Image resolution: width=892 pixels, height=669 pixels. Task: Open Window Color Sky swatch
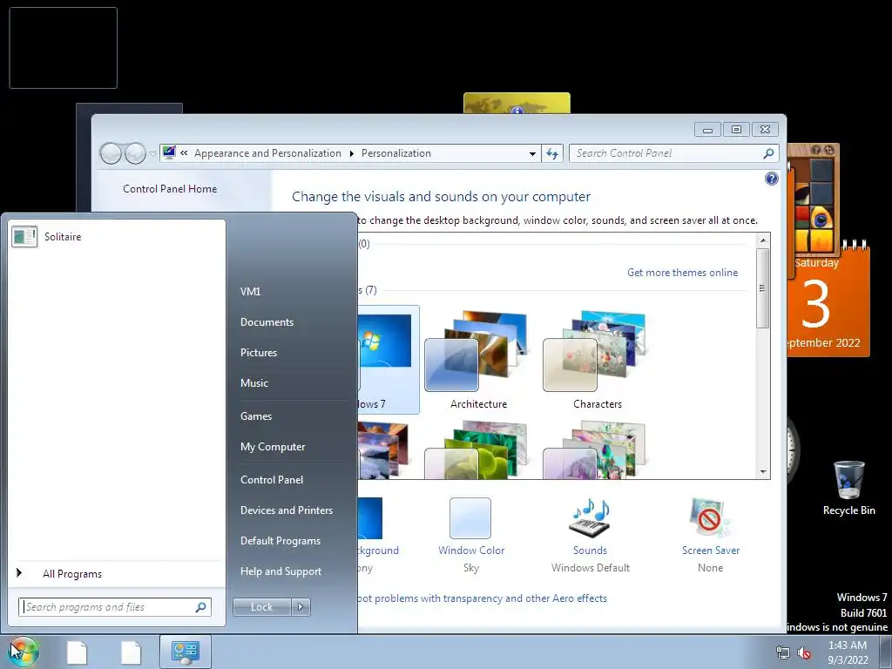click(x=470, y=517)
